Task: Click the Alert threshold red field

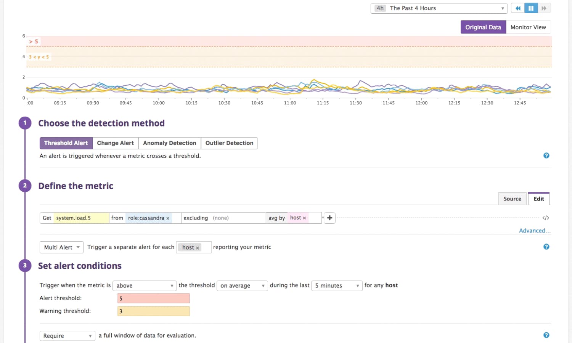Action: coord(153,298)
